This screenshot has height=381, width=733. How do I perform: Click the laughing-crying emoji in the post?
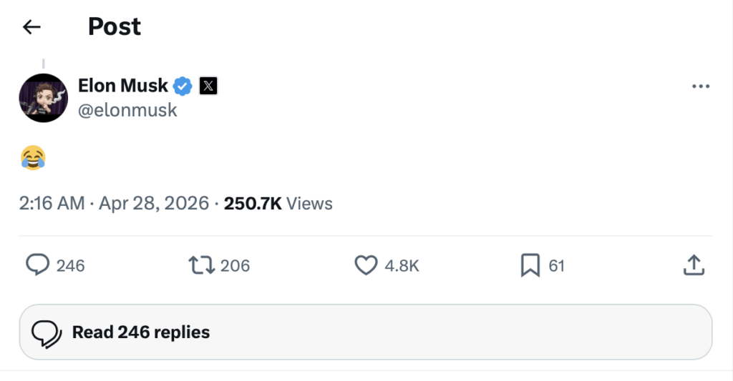click(33, 157)
